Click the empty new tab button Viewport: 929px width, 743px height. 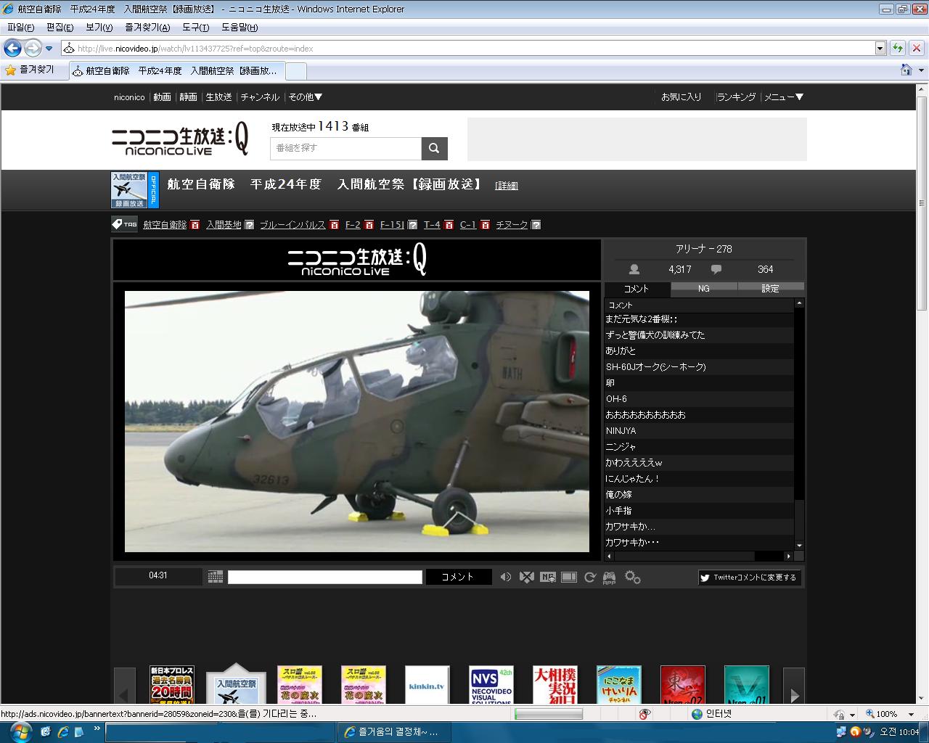296,71
